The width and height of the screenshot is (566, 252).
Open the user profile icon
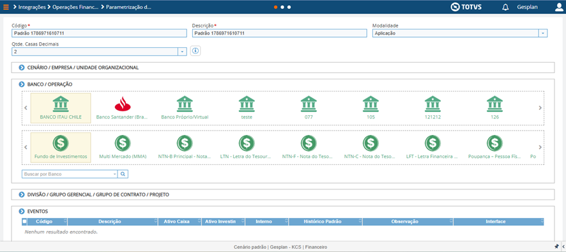click(x=559, y=7)
